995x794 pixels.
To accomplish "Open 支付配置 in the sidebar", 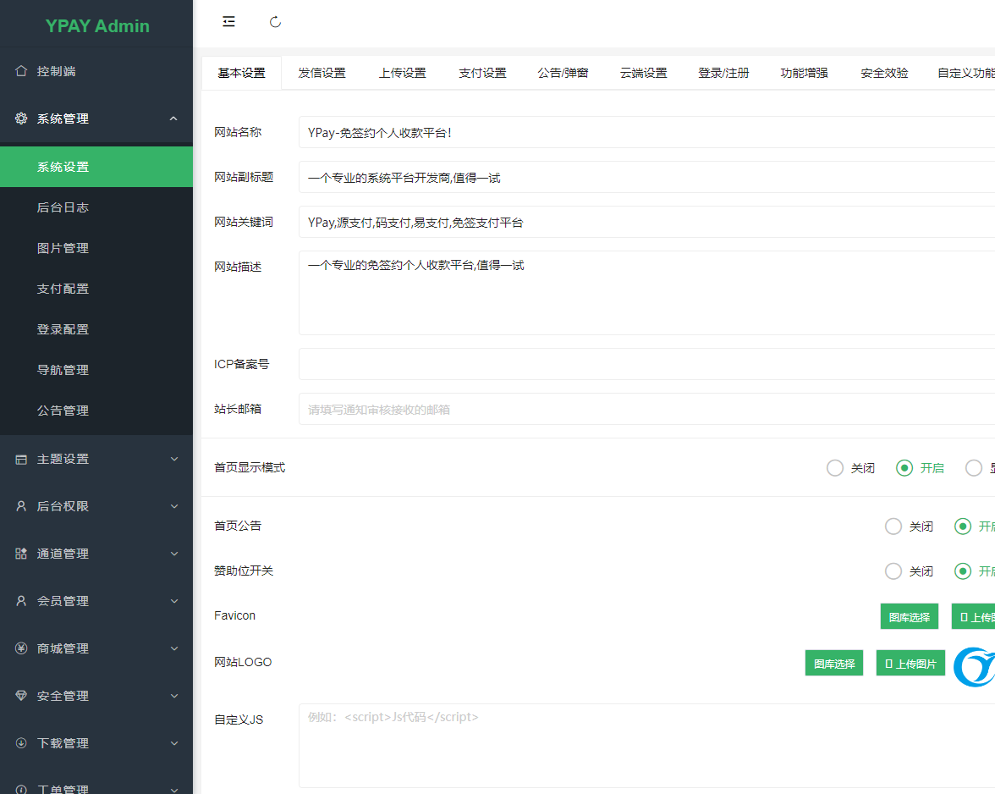I will [96, 289].
